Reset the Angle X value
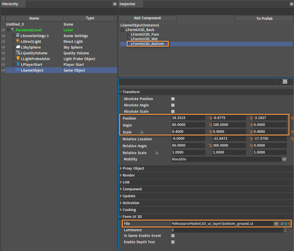Image resolution: width=294 pixels, height=251 pixels. point(210,125)
